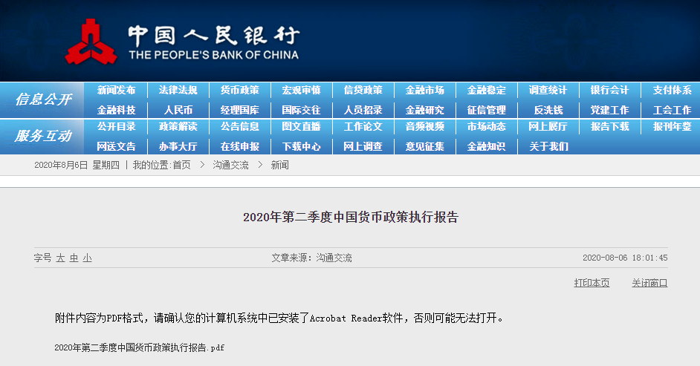Click 文章来源：沟通交流 text
This screenshot has height=366, width=700.
[x=311, y=258]
